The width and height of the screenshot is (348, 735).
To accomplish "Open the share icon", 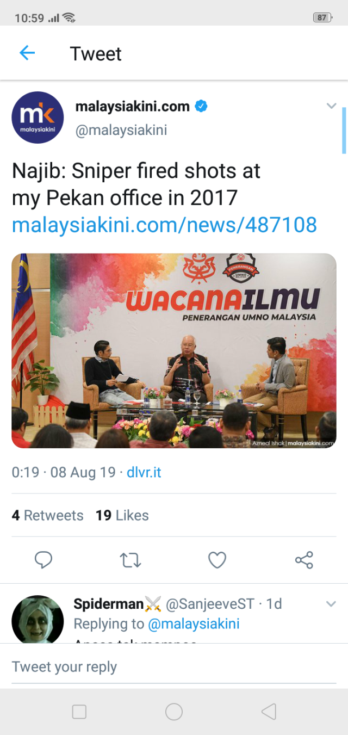I will pos(304,560).
